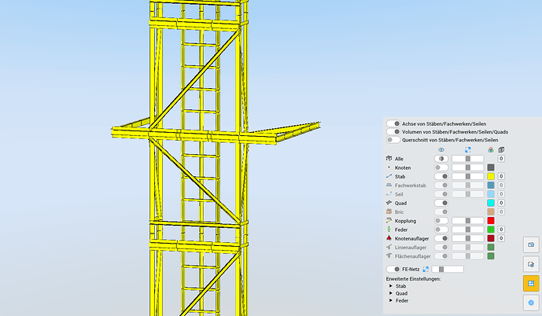Open the settings gear button

pyautogui.click(x=531, y=303)
